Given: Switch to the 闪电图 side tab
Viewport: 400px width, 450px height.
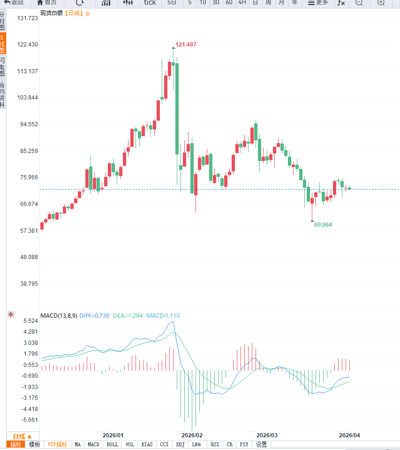Looking at the screenshot, I should [3, 67].
